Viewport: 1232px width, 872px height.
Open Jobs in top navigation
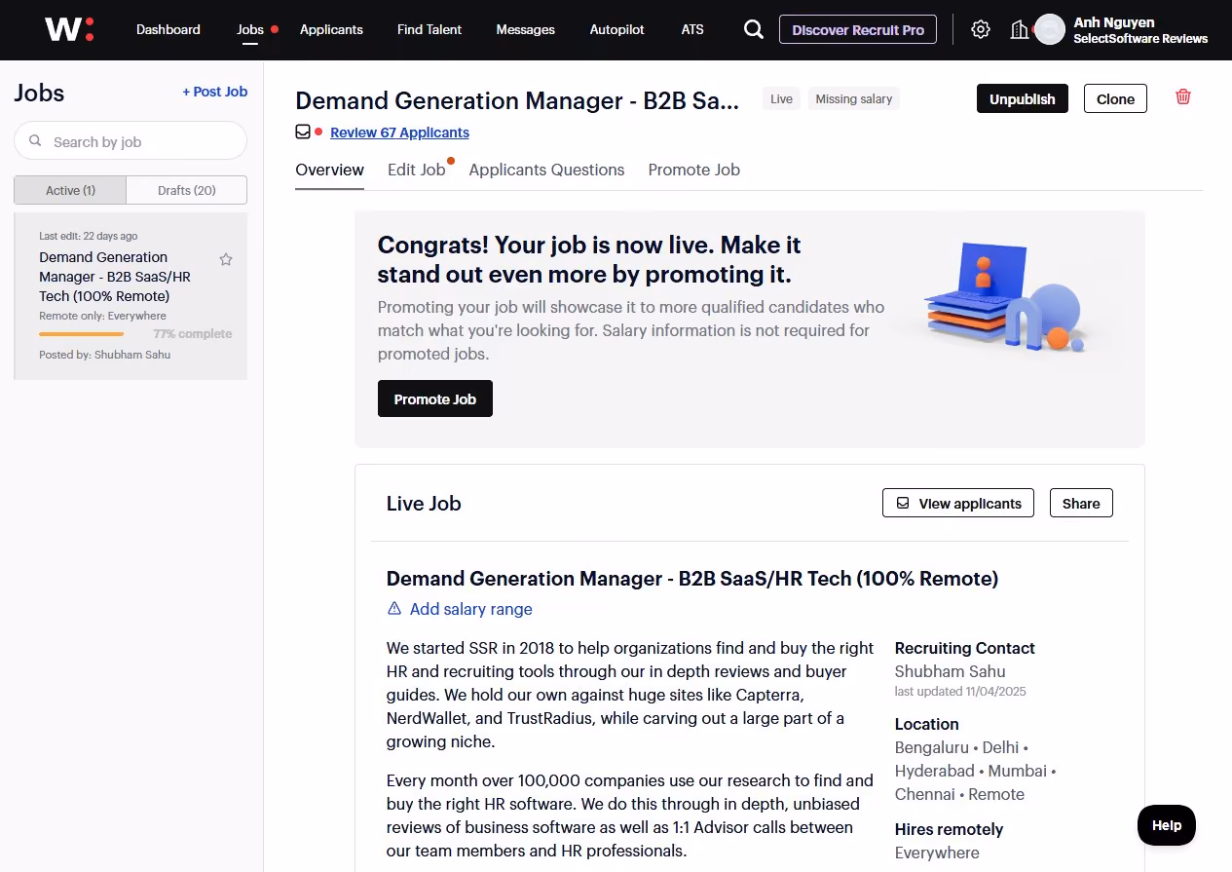(250, 29)
